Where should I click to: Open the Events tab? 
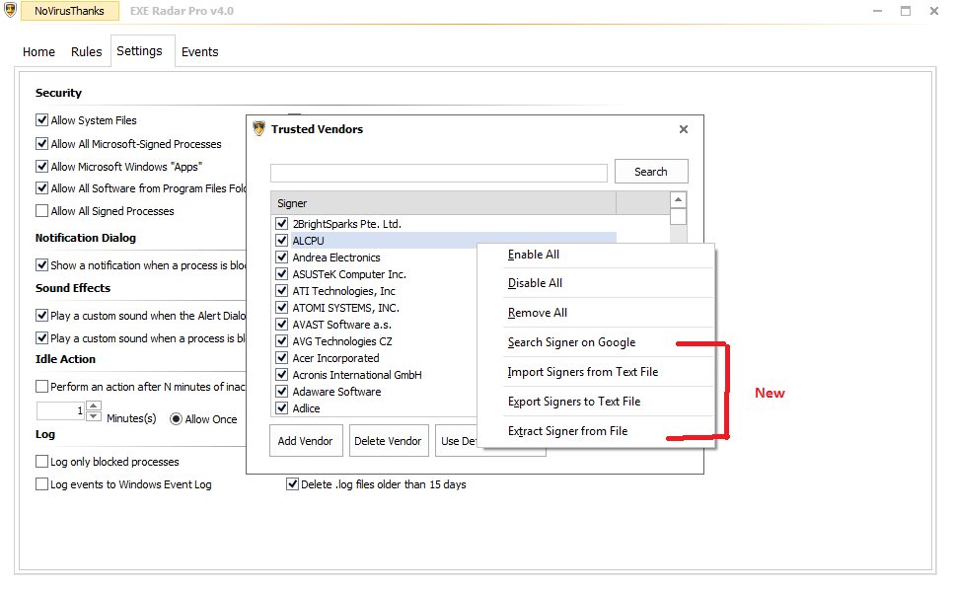[199, 52]
